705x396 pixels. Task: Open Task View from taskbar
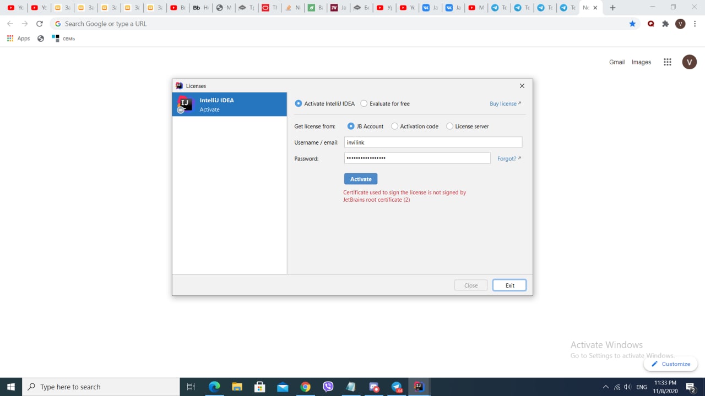click(x=191, y=387)
